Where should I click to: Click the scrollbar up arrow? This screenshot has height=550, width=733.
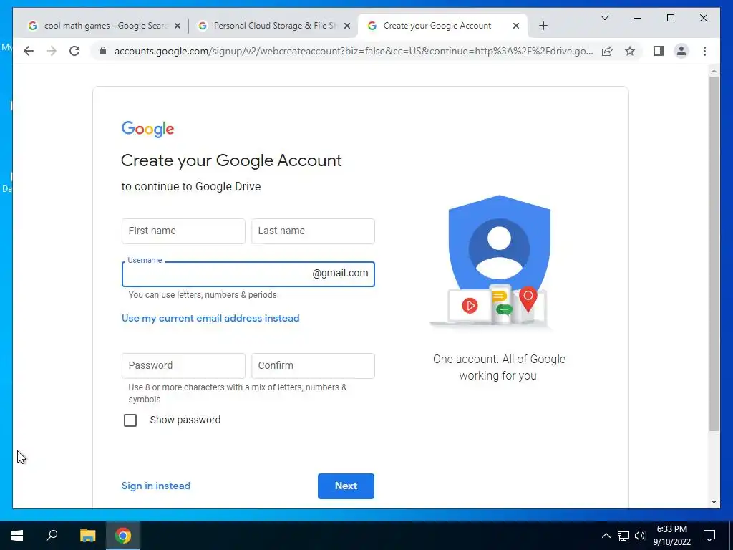point(714,71)
